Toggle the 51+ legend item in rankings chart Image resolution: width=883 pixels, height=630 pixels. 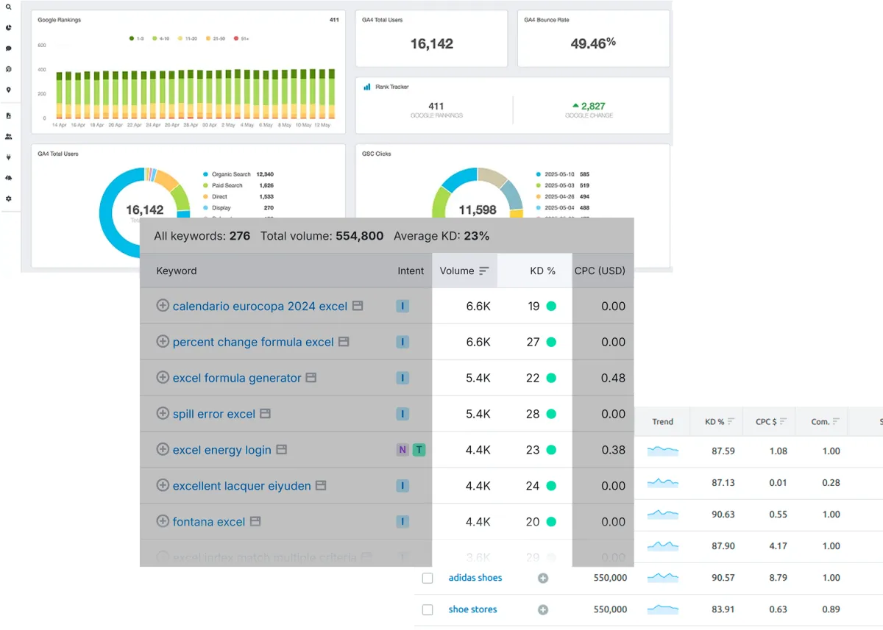[x=241, y=38]
